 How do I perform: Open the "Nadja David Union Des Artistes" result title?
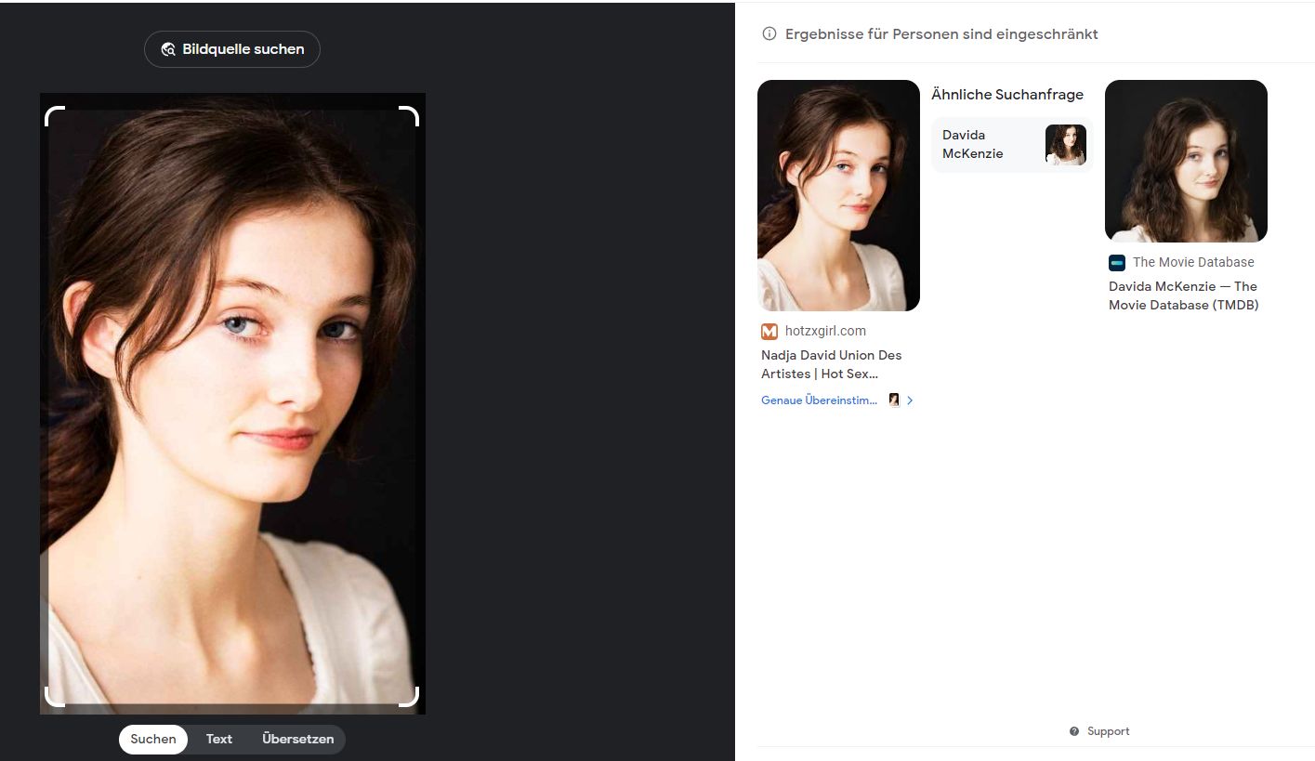tap(831, 364)
